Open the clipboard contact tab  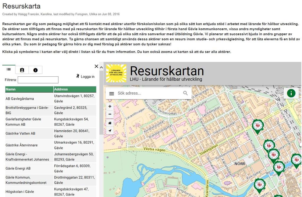click(x=22, y=70)
